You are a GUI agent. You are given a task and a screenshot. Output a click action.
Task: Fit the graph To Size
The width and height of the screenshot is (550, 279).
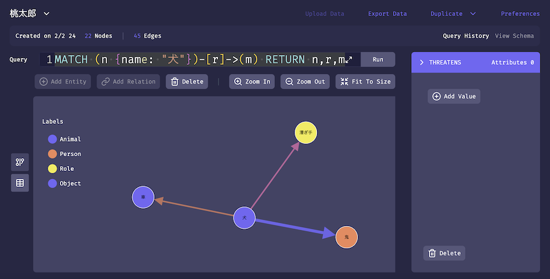(365, 82)
